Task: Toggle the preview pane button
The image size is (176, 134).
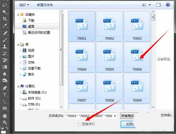Action: point(158,5)
